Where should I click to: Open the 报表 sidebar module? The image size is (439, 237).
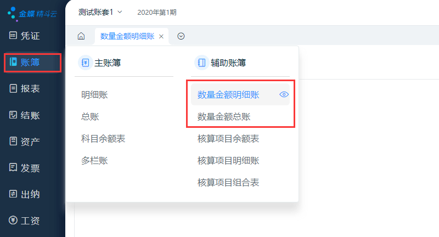pos(25,88)
